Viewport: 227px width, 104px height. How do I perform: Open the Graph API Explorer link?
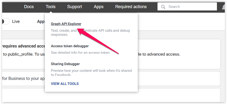click(66, 24)
